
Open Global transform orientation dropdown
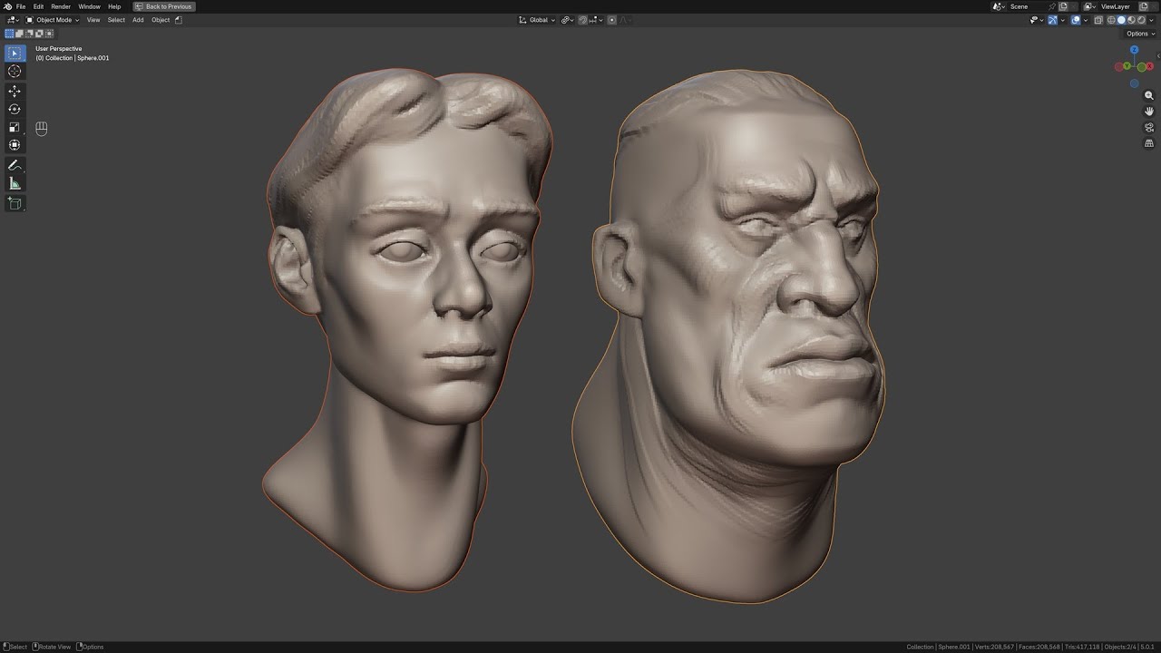click(537, 20)
